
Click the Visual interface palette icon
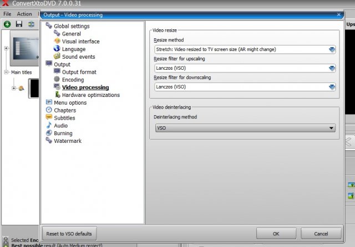point(57,42)
